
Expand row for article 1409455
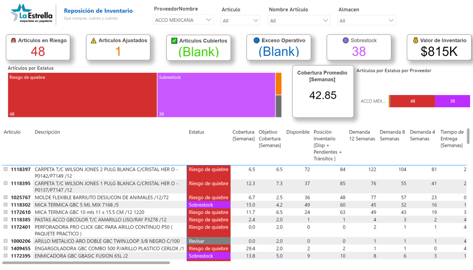pyautogui.click(x=6, y=248)
